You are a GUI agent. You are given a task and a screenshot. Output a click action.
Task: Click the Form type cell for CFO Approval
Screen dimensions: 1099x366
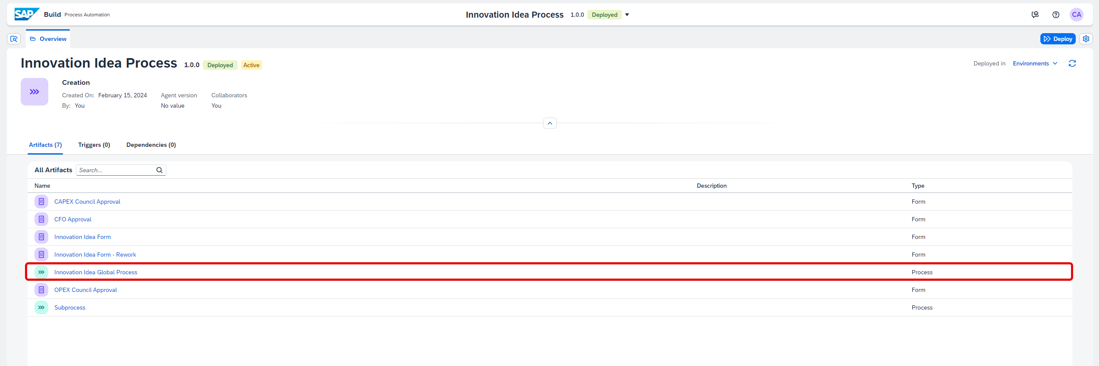coord(918,219)
